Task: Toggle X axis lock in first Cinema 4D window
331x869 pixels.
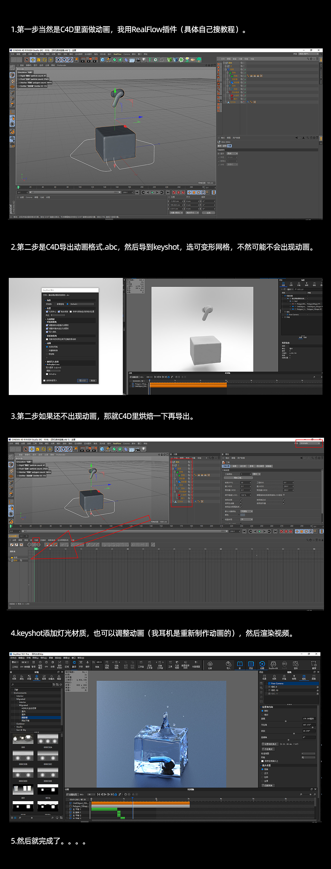Action: (59, 60)
